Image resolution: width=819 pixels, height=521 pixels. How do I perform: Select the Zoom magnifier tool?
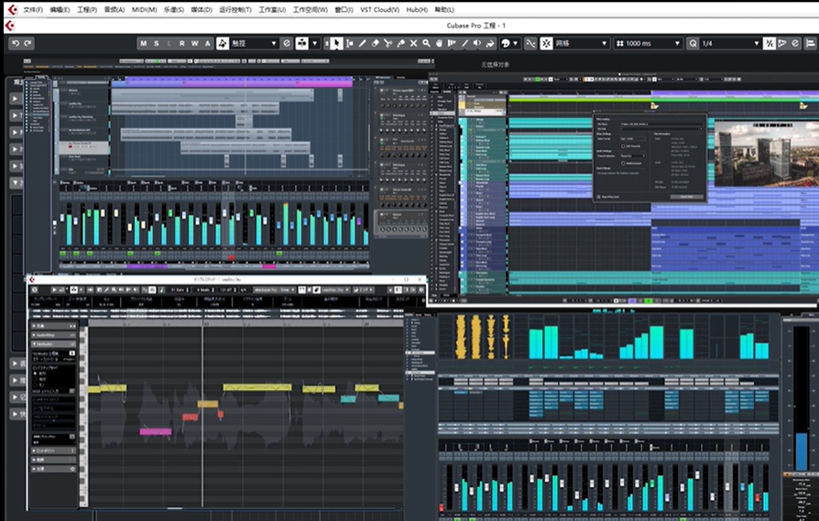426,43
